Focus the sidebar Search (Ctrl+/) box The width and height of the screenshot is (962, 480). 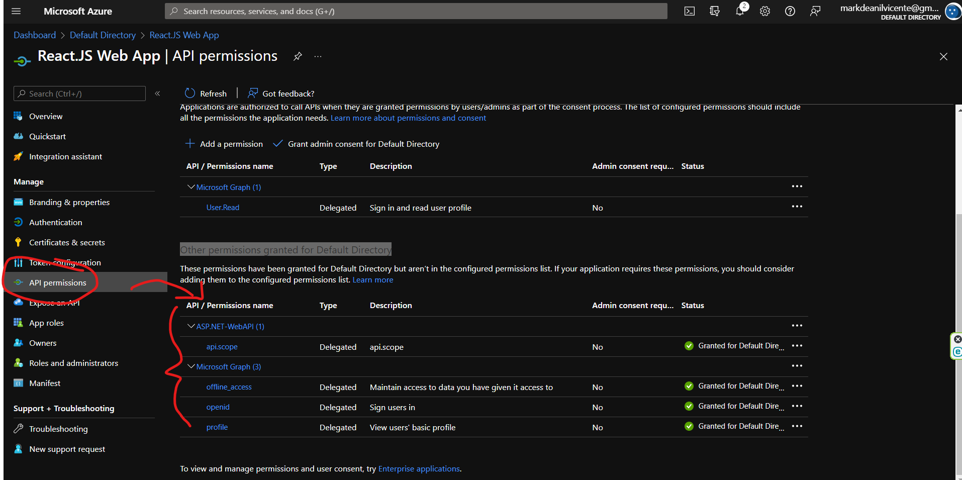[79, 93]
